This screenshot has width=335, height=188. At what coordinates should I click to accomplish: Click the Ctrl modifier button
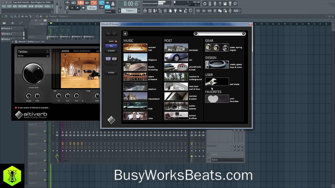click(x=198, y=11)
